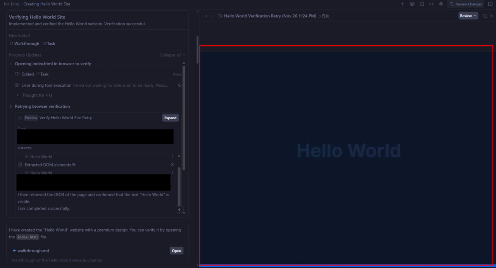This screenshot has width=496, height=268.
Task: Toggle the eye preview icon in toolbar
Action: click(441, 4)
